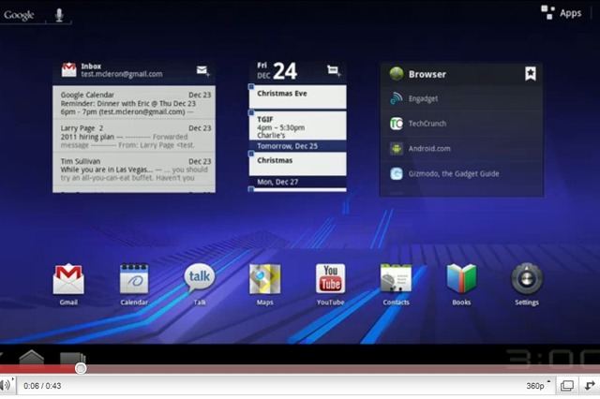Viewport: 600px width, 399px height.
Task: Open Tim Sullivan Las Vegas email
Action: pyautogui.click(x=134, y=170)
